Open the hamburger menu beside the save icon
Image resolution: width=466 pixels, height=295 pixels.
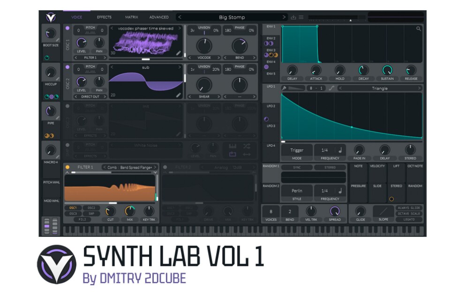pos(301,17)
